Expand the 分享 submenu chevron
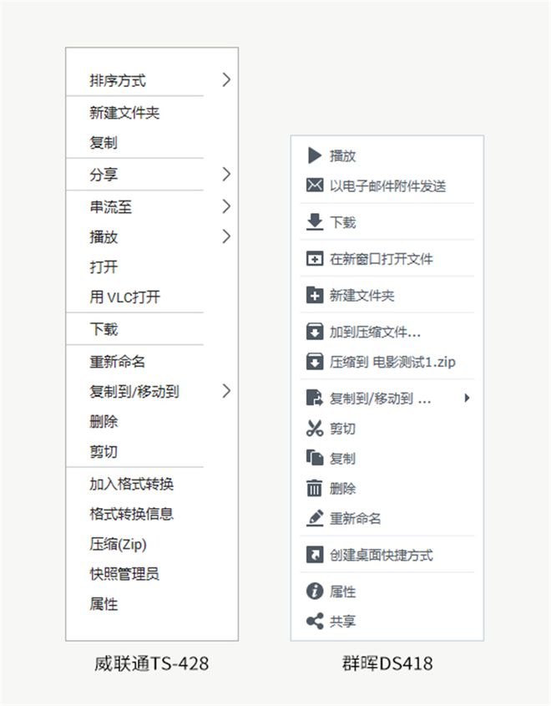This screenshot has width=551, height=706. tap(226, 175)
